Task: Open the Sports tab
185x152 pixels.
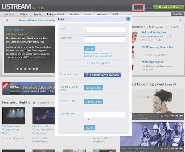Action: tap(37, 14)
